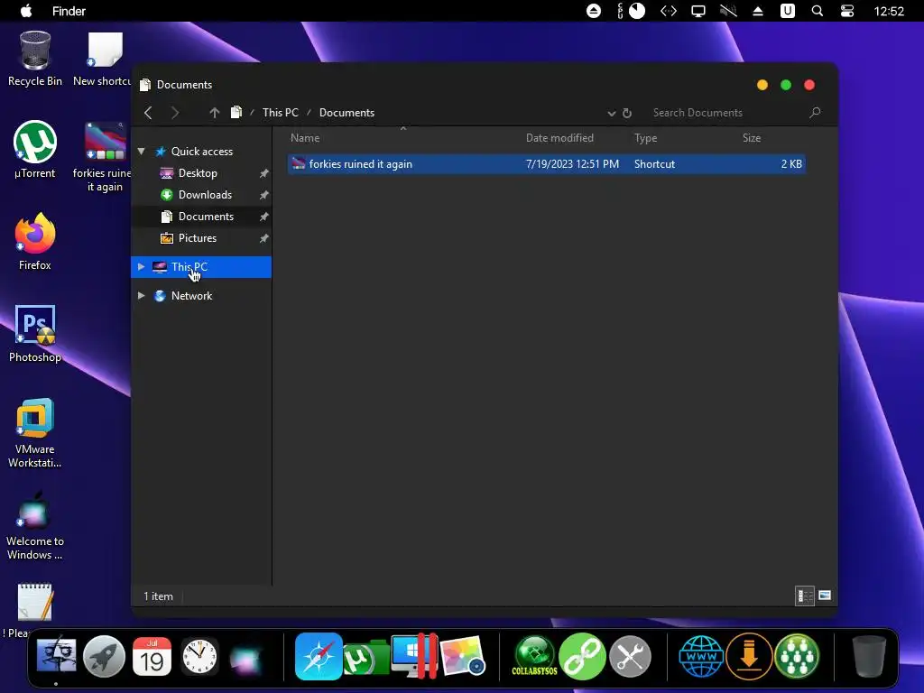Select Documents in the sidebar
Viewport: 924px width, 693px height.
(206, 217)
